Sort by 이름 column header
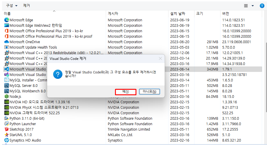267x145 pixels. (x=54, y=14)
